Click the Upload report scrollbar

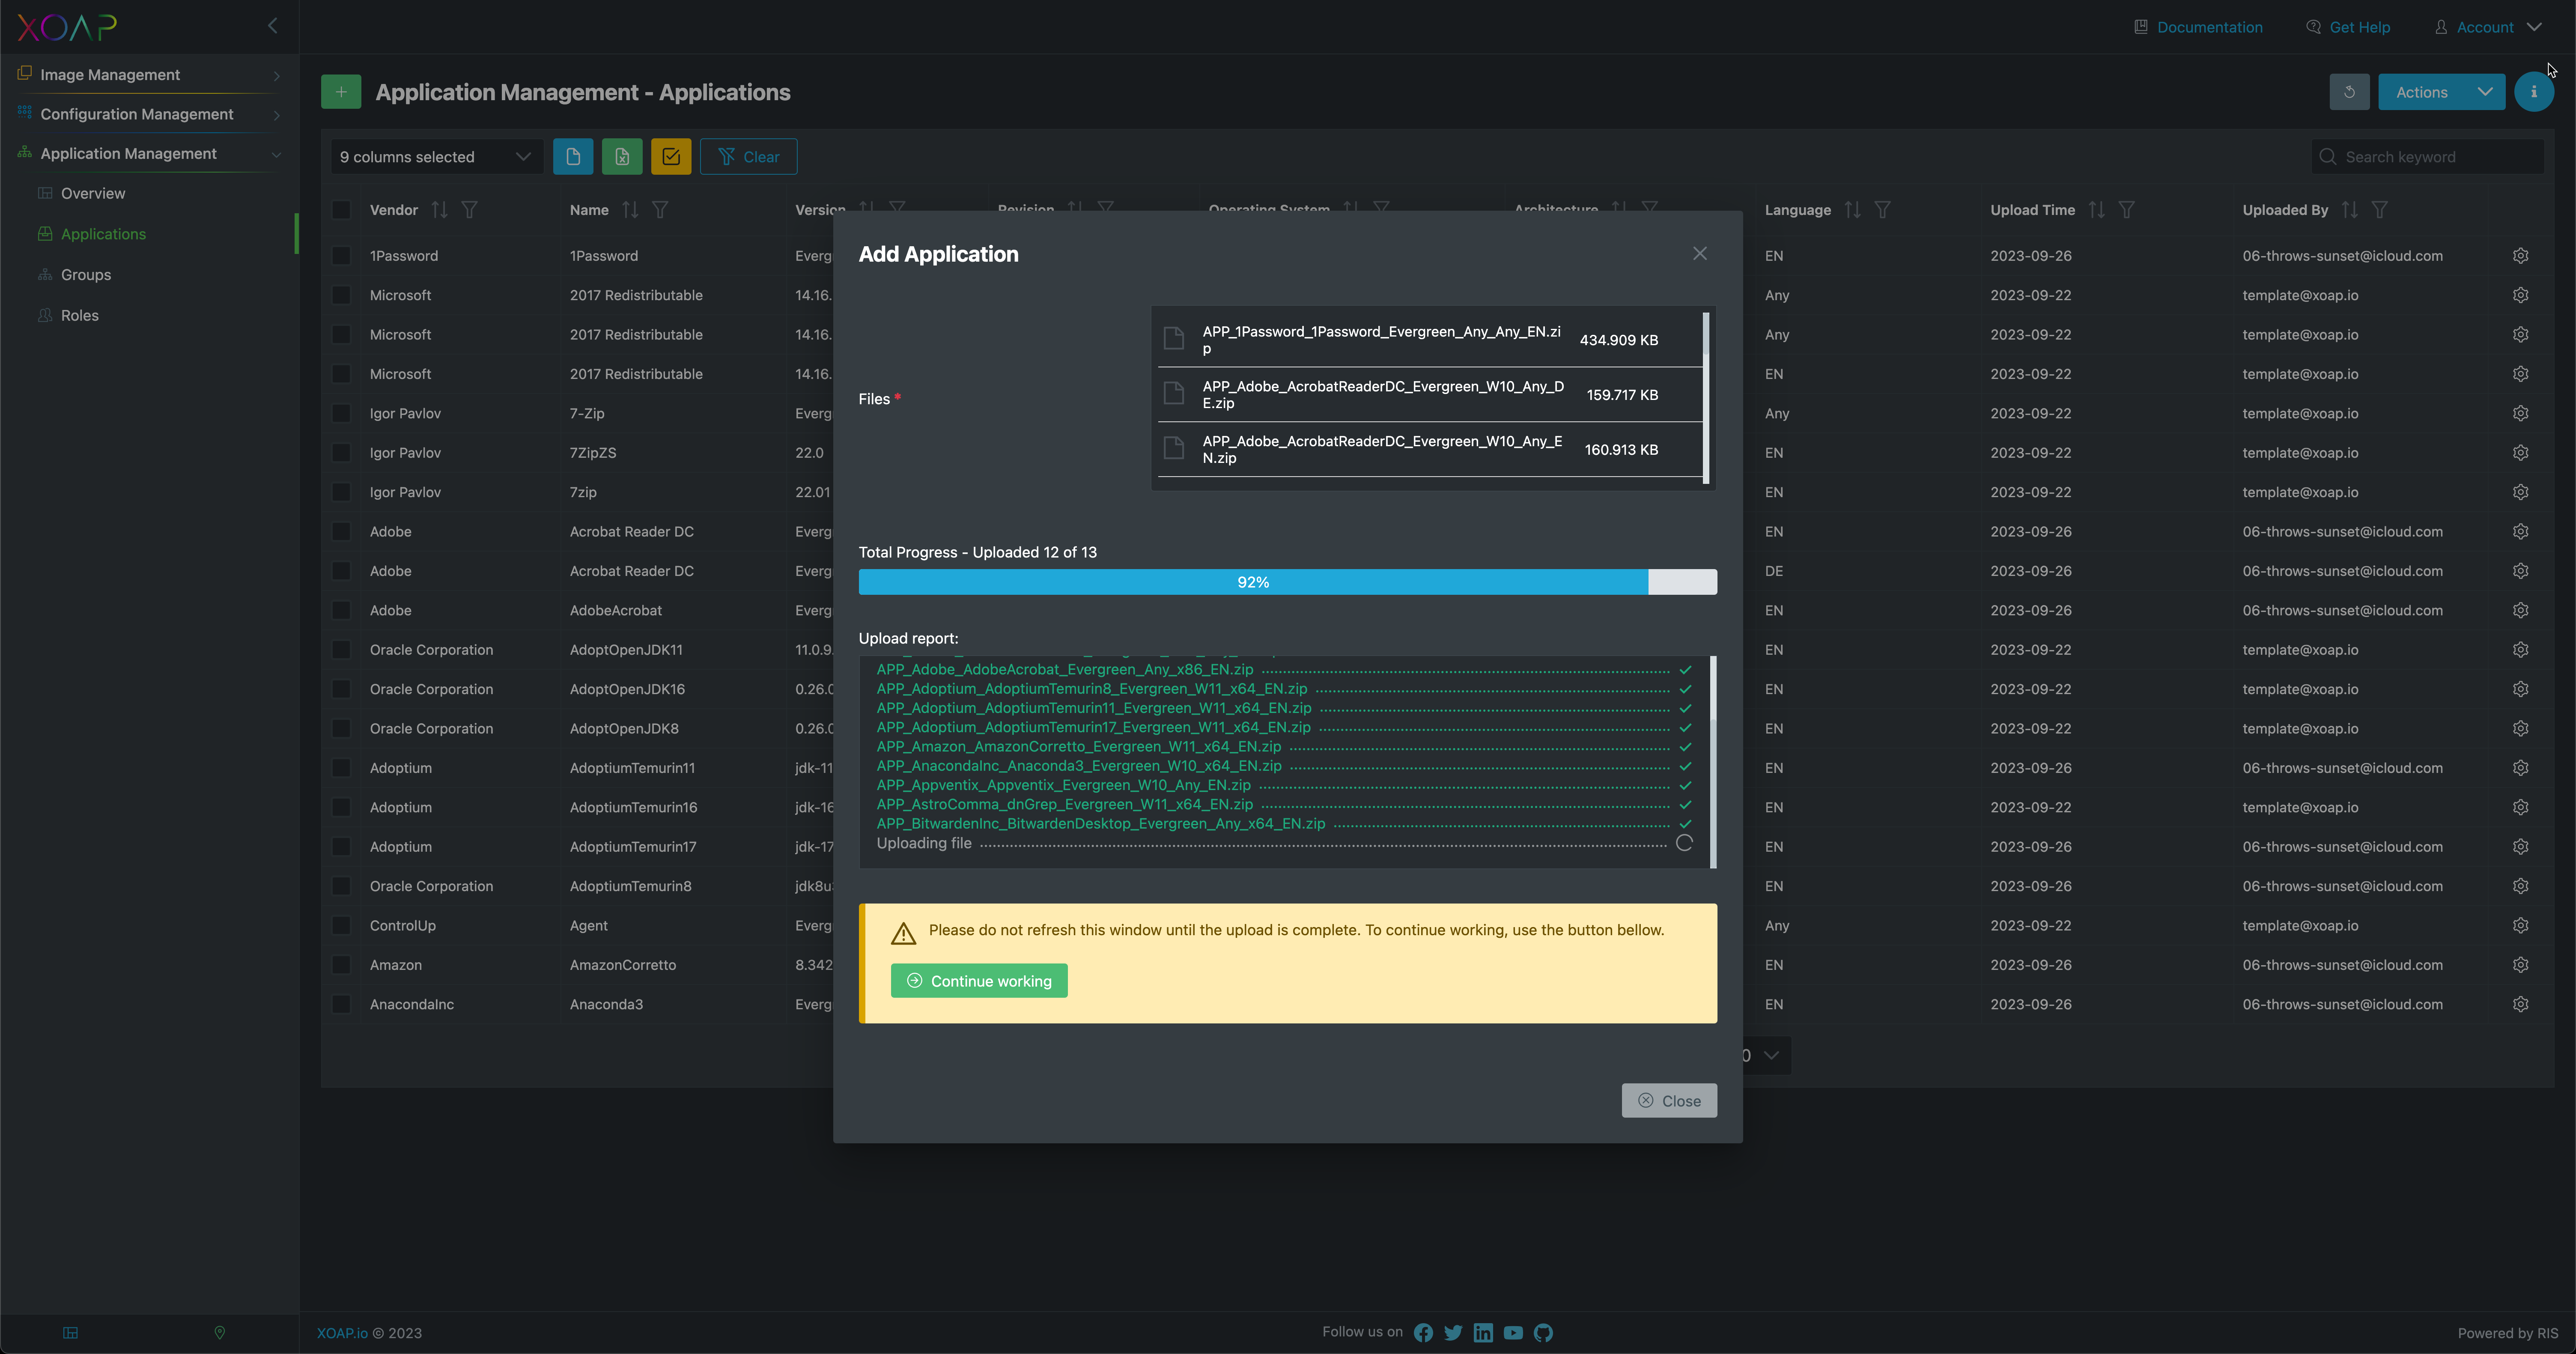coord(1713,762)
